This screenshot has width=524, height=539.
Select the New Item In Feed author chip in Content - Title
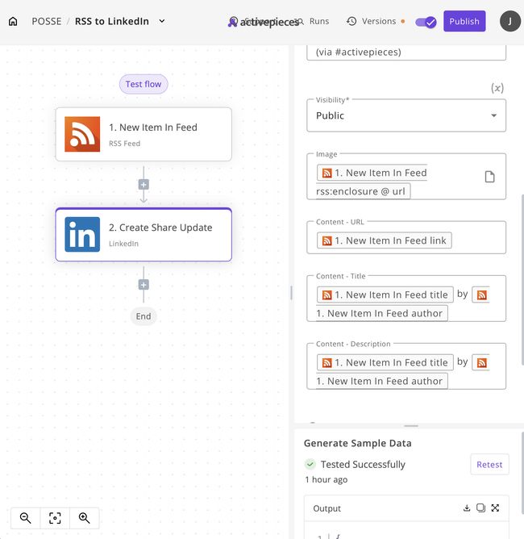point(381,314)
